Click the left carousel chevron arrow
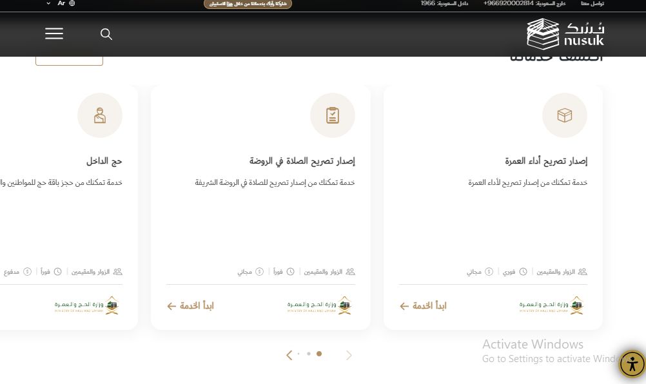 click(x=289, y=354)
